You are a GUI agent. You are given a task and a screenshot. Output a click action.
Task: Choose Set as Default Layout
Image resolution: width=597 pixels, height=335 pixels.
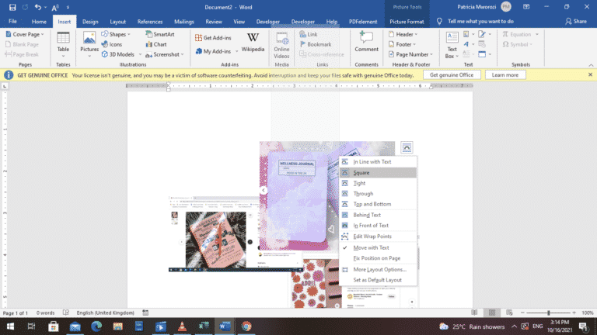[378, 280]
